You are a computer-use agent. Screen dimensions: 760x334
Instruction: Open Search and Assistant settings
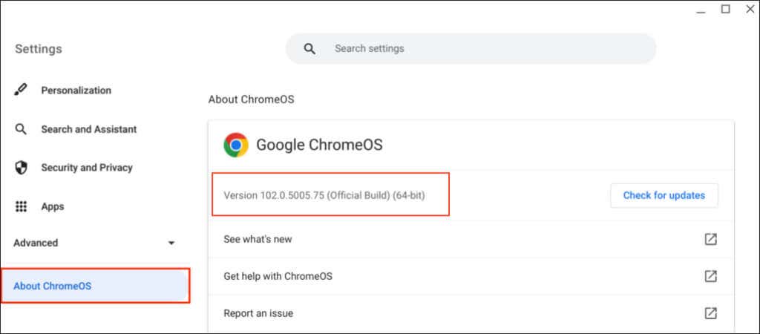click(x=88, y=129)
